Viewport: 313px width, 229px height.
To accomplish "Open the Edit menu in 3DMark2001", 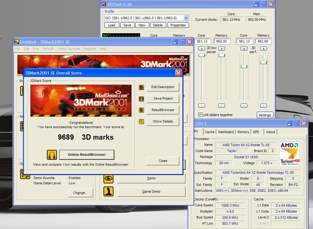I will click(x=26, y=49).
